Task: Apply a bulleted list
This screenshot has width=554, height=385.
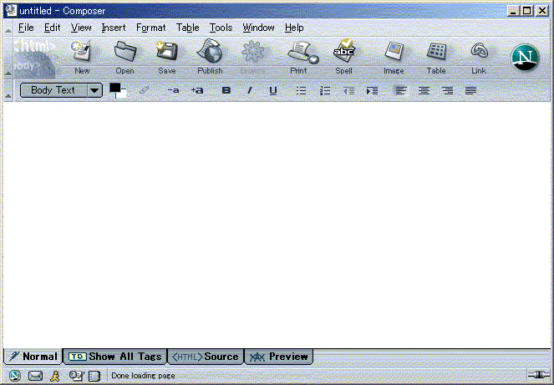Action: click(x=301, y=91)
